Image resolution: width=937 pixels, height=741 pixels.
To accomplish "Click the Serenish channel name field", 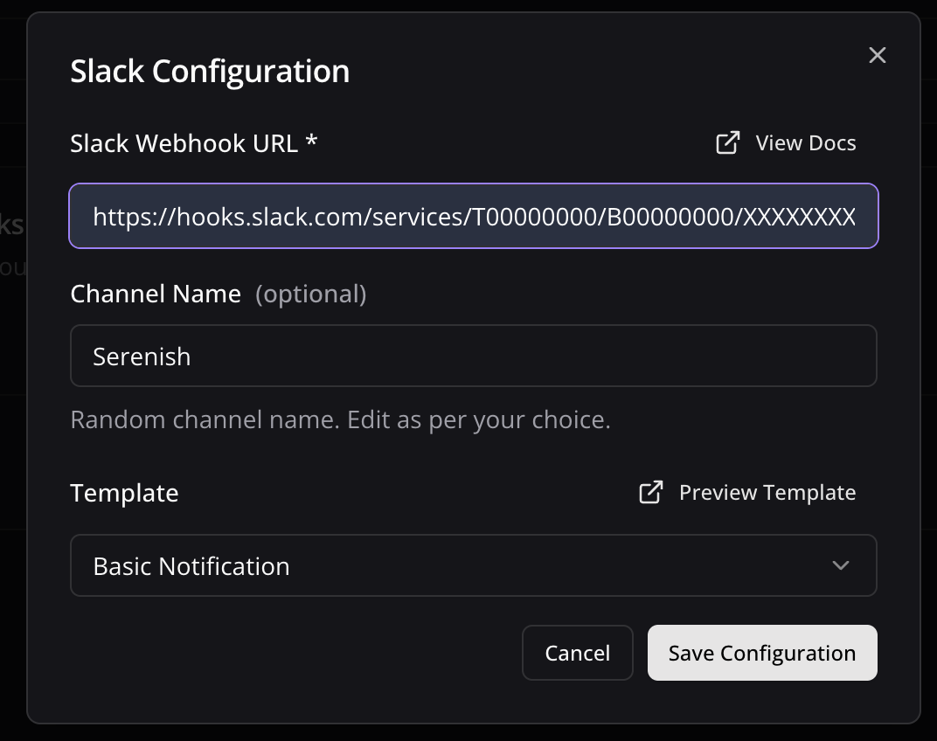I will (x=473, y=356).
